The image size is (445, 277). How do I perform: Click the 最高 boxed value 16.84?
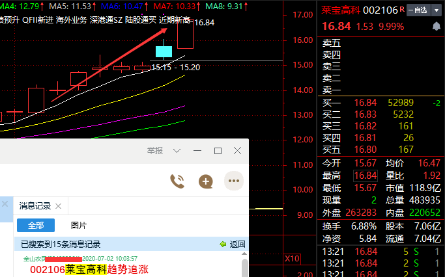366,176
